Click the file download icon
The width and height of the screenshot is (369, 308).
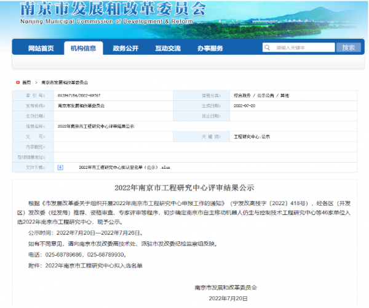click(60, 167)
